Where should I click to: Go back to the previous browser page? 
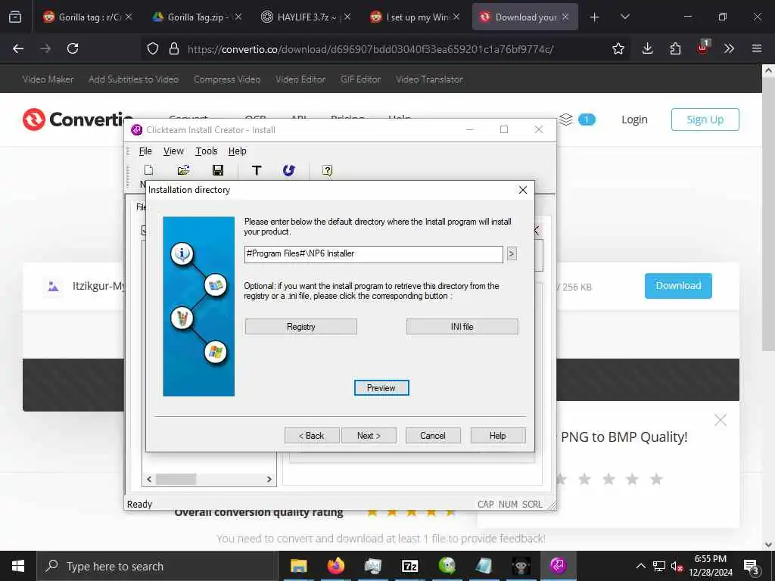tap(18, 48)
